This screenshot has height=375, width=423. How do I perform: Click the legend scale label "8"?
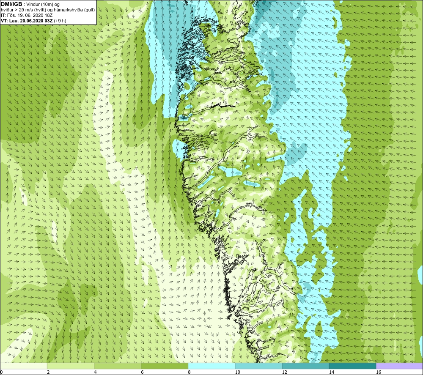point(189,372)
